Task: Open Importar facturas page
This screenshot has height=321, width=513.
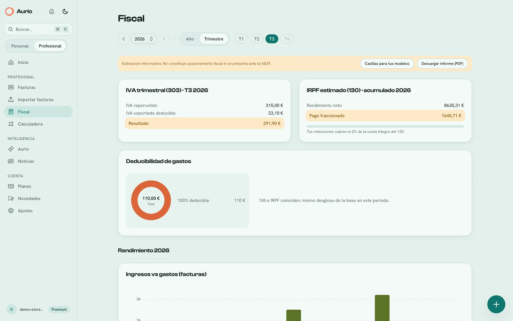Action: (x=38, y=100)
